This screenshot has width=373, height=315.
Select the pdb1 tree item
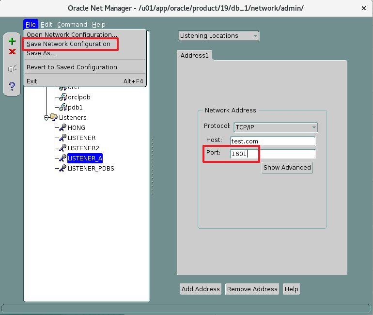(75, 108)
